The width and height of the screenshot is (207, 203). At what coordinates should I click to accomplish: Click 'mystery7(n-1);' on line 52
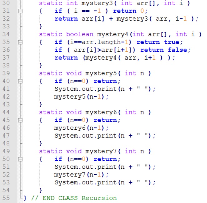tap(81, 175)
